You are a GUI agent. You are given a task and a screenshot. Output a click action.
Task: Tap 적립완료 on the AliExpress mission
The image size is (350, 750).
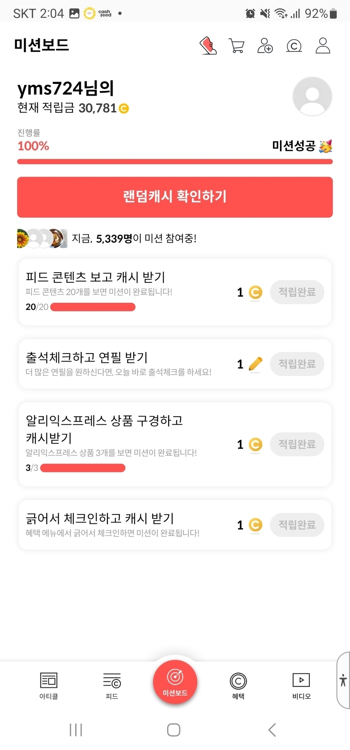point(297,444)
